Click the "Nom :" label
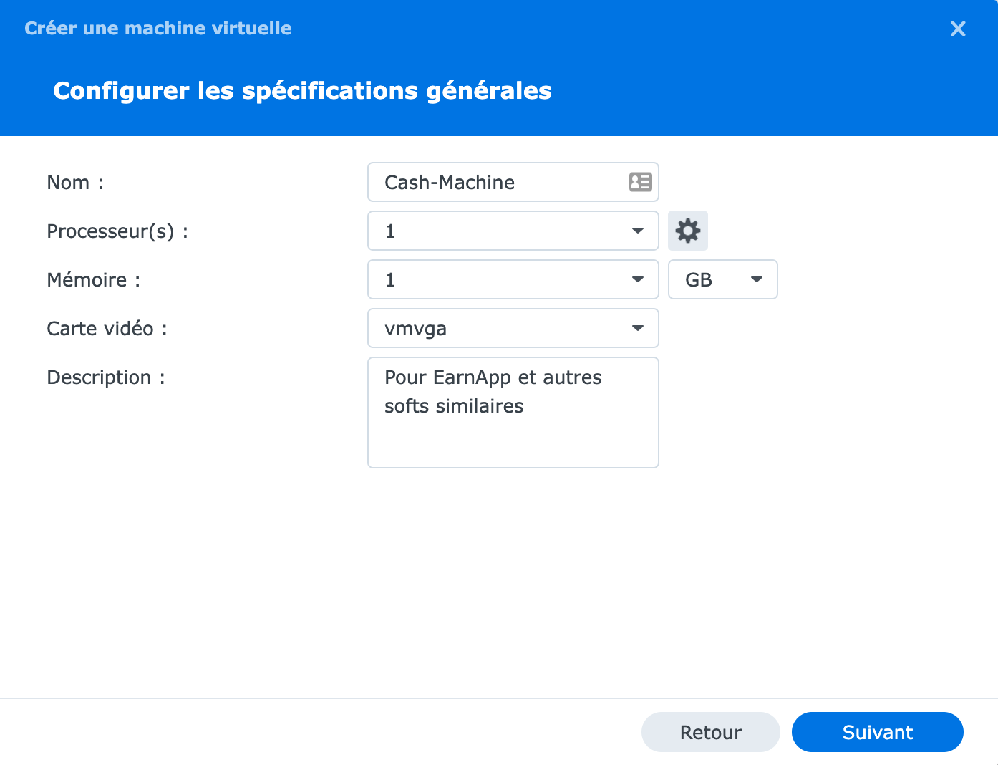998x765 pixels. tap(75, 183)
